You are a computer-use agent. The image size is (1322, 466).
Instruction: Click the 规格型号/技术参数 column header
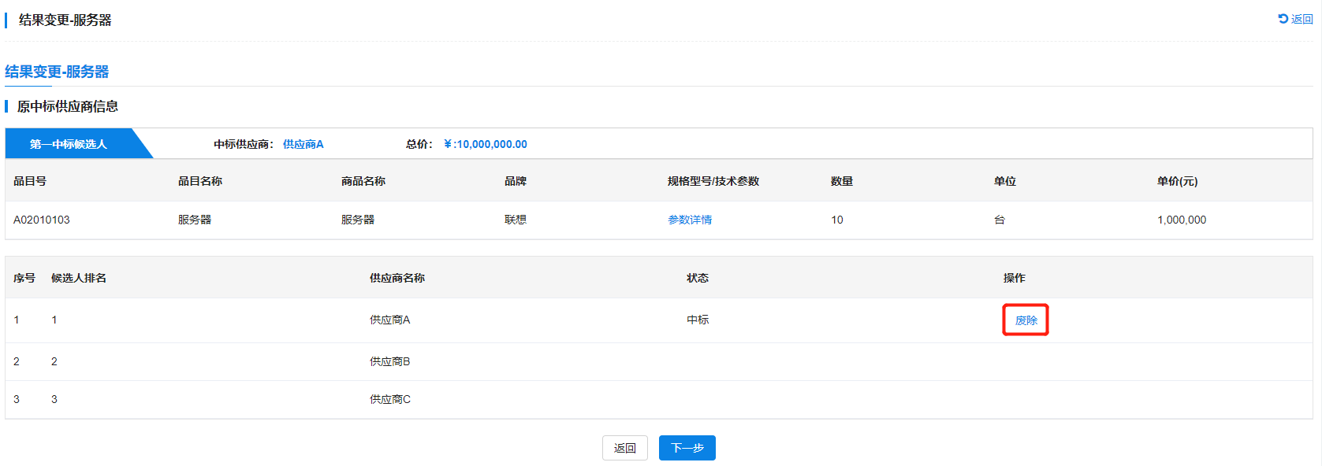(713, 181)
